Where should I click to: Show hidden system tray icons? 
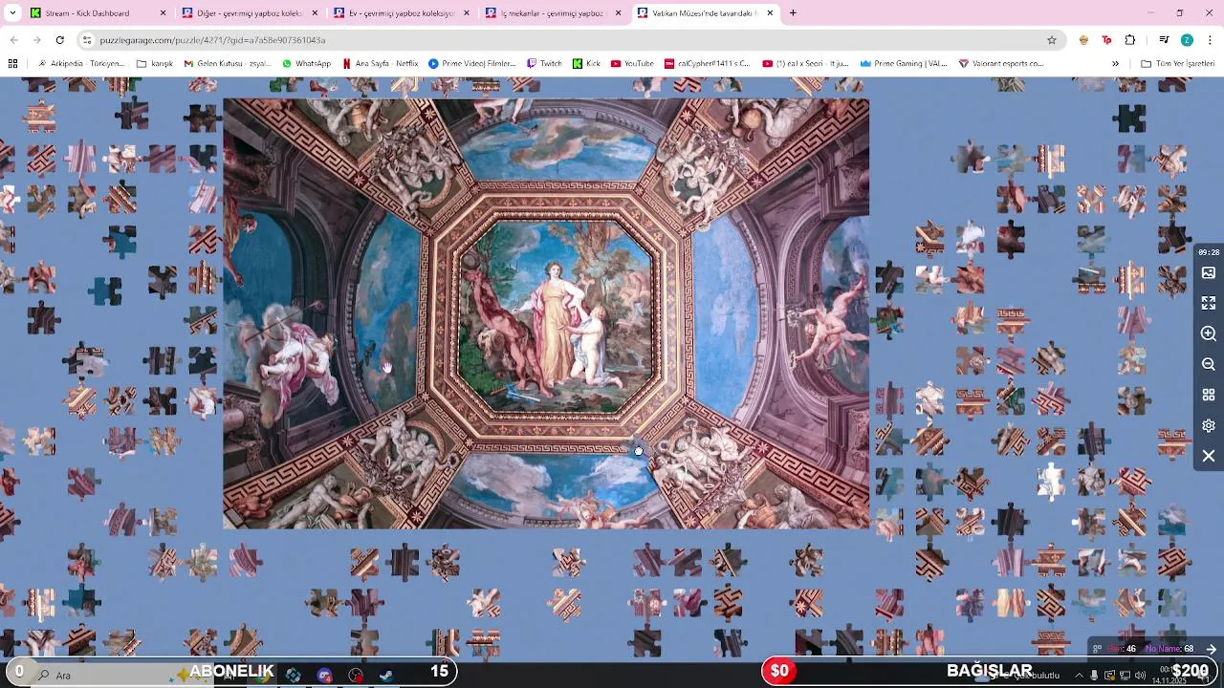pos(1080,675)
